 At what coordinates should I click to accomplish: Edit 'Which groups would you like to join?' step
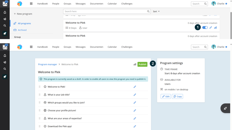pos(135,103)
